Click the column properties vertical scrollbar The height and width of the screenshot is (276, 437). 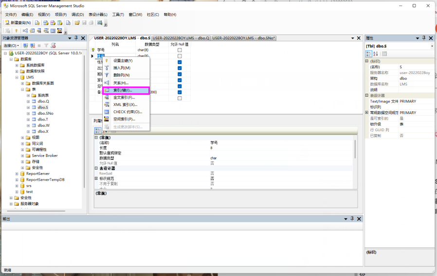pos(355,149)
